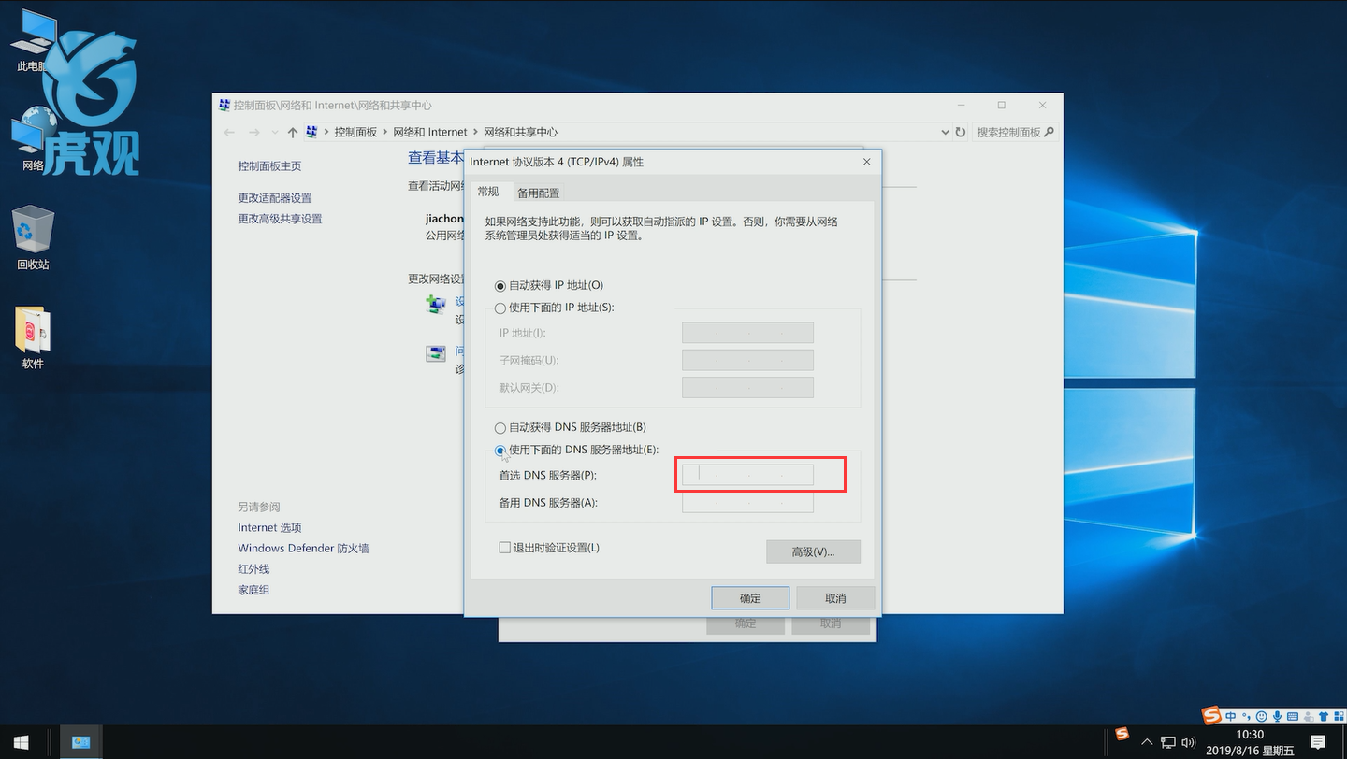This screenshot has height=759, width=1347.
Task: Switch to the 常规 tab
Action: (x=488, y=192)
